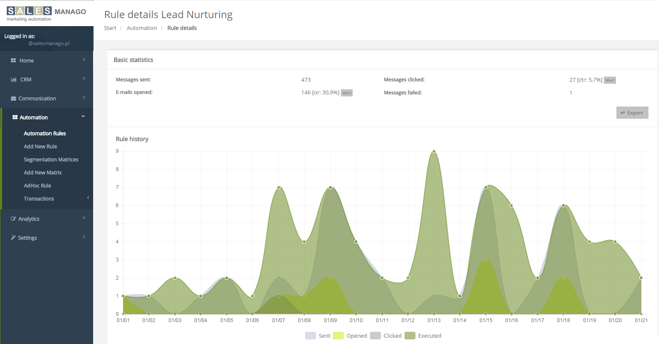
Task: Click Who? button next to messages clicked
Action: [610, 80]
